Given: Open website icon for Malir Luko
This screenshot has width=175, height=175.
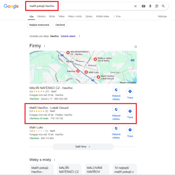Looking at the screenshot, I should tap(116, 128).
